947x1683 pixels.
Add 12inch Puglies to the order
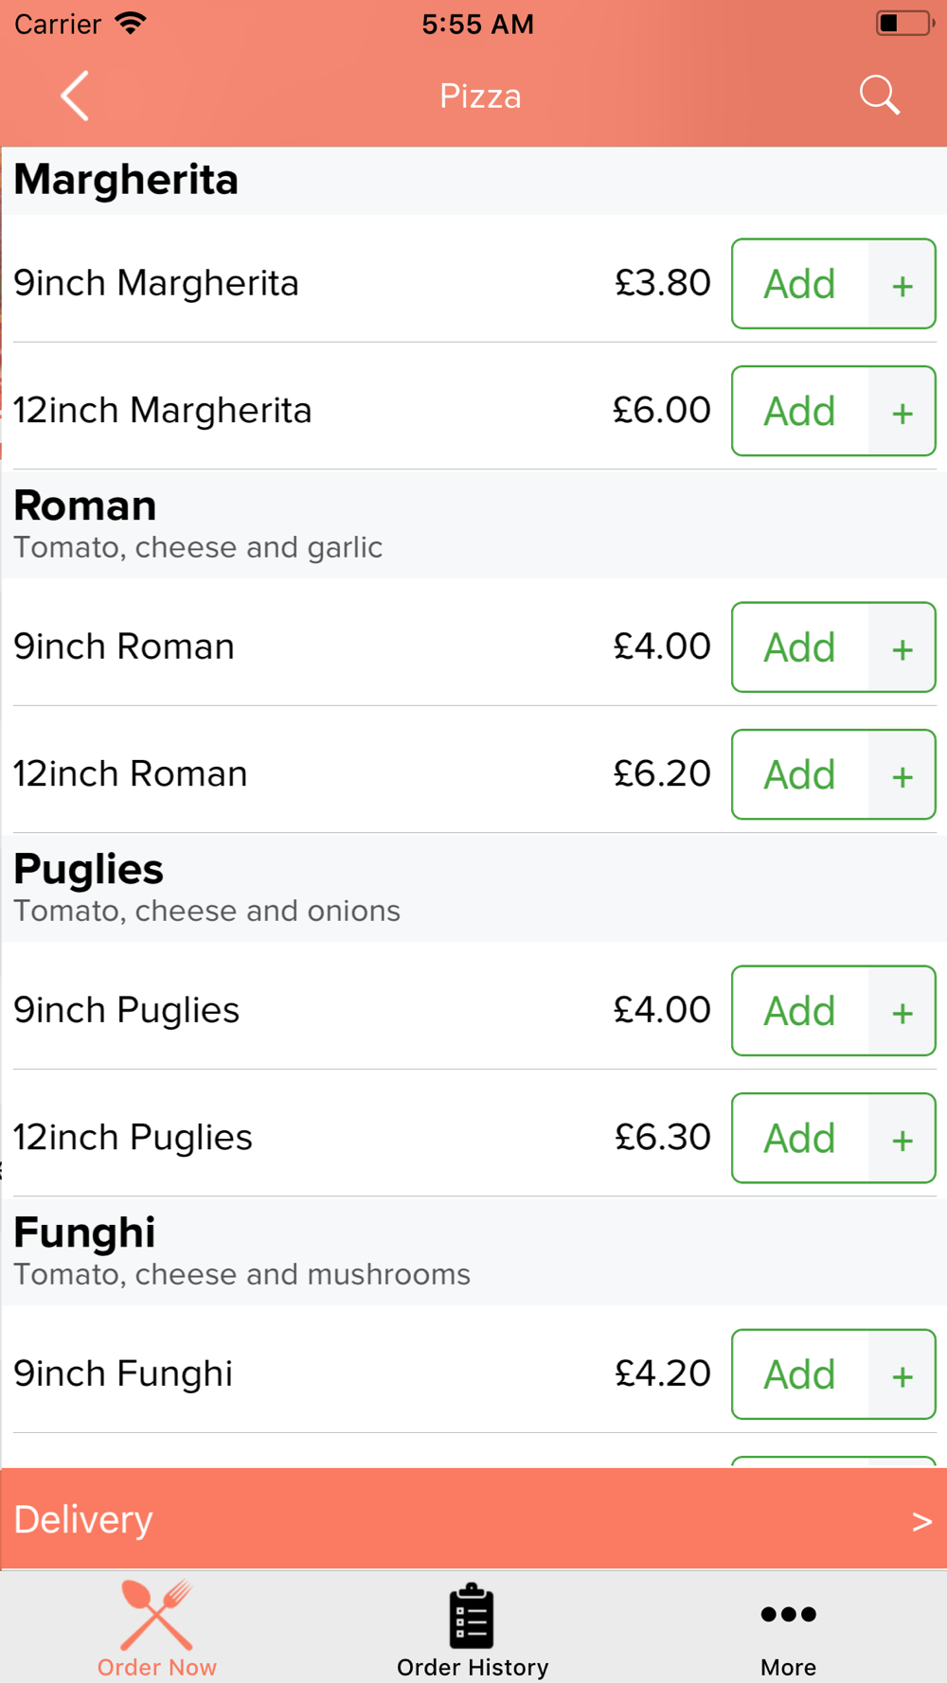click(x=800, y=1138)
